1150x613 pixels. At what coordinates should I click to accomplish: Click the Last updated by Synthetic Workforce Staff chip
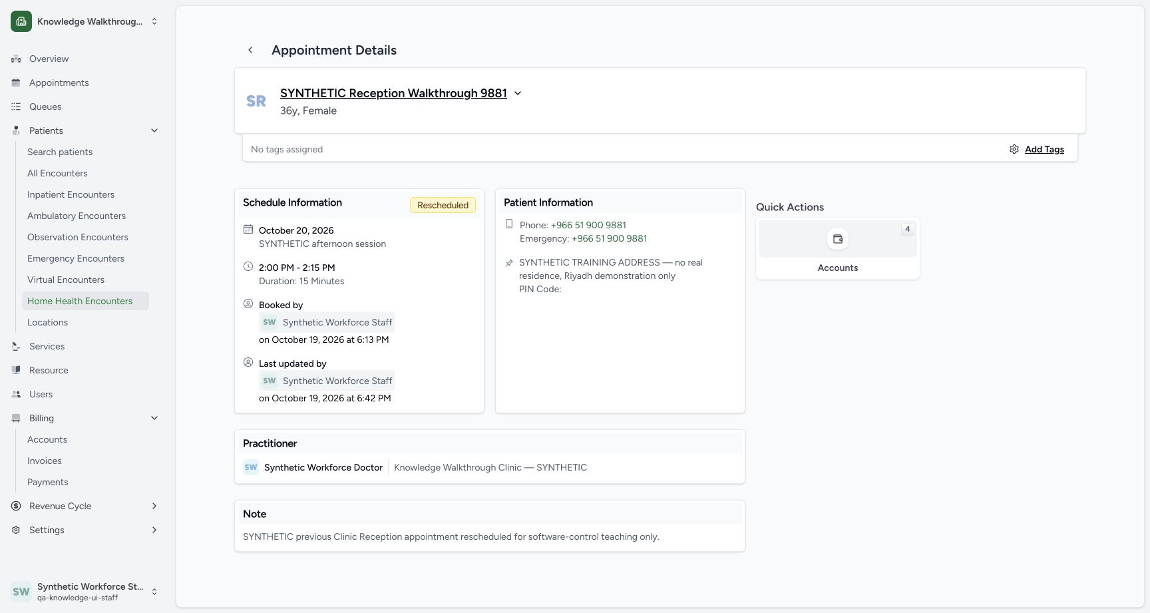[327, 381]
